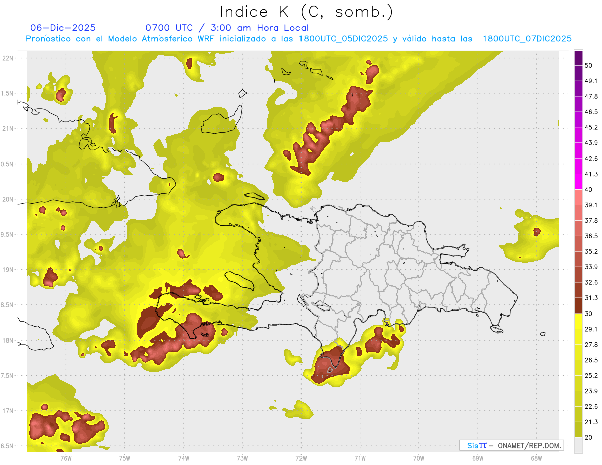Click the latitude axis label "19N"
Viewport: 602px width, 465px height.
7,269
